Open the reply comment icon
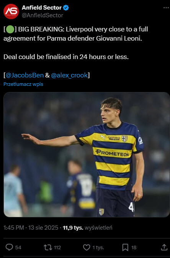Viewport: 170px width, 258px height. pyautogui.click(x=9, y=247)
